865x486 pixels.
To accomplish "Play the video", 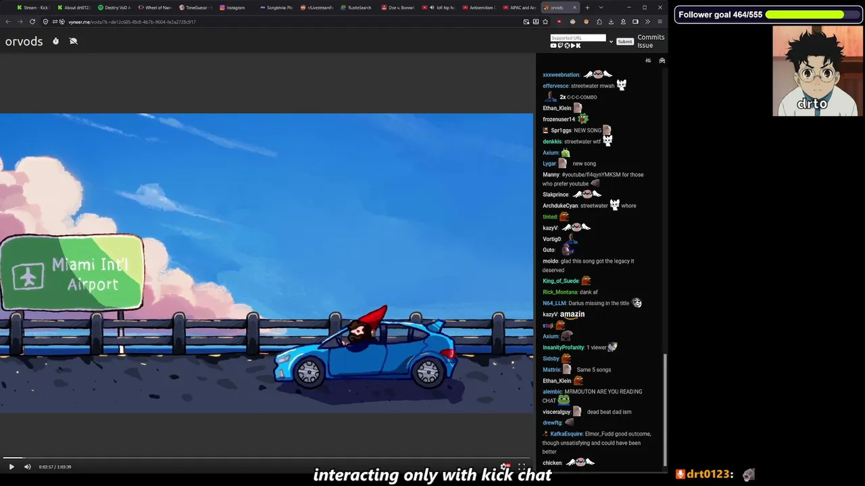I will (11, 466).
